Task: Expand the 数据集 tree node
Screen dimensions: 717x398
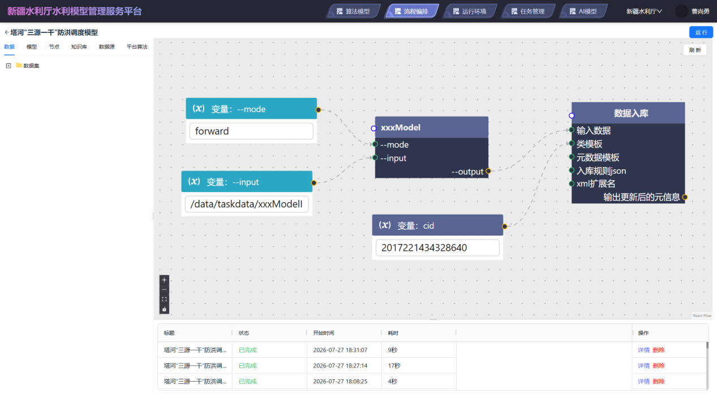Action: 8,66
